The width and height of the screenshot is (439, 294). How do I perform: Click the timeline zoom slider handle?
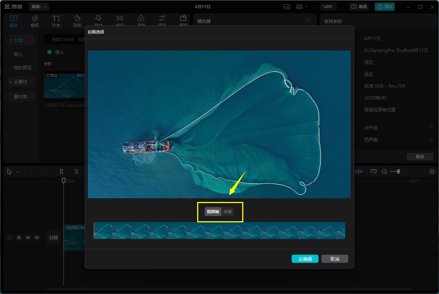coord(398,171)
